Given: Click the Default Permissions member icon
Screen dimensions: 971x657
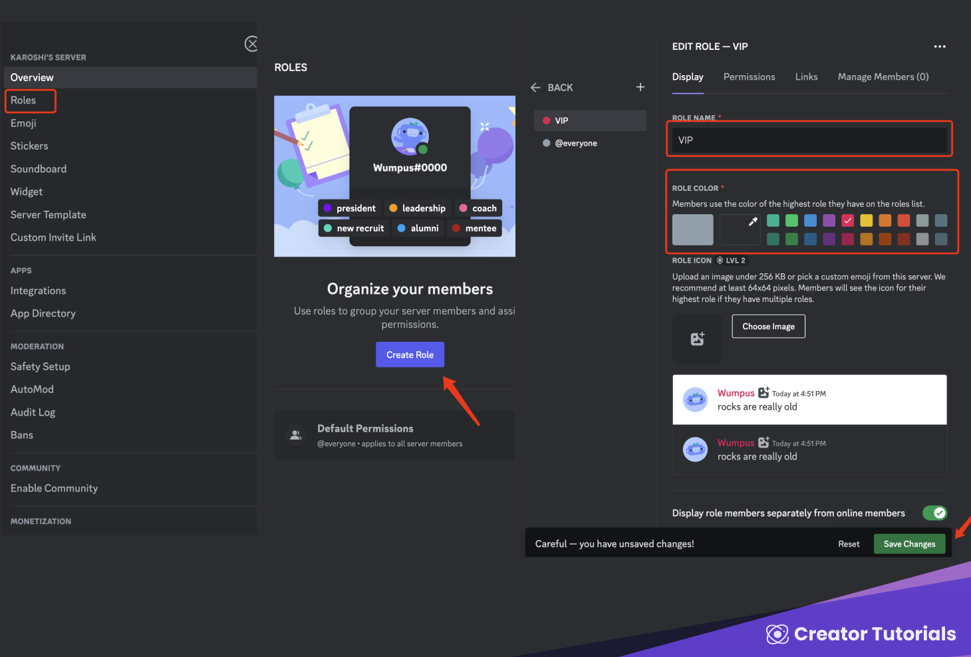Looking at the screenshot, I should [295, 434].
